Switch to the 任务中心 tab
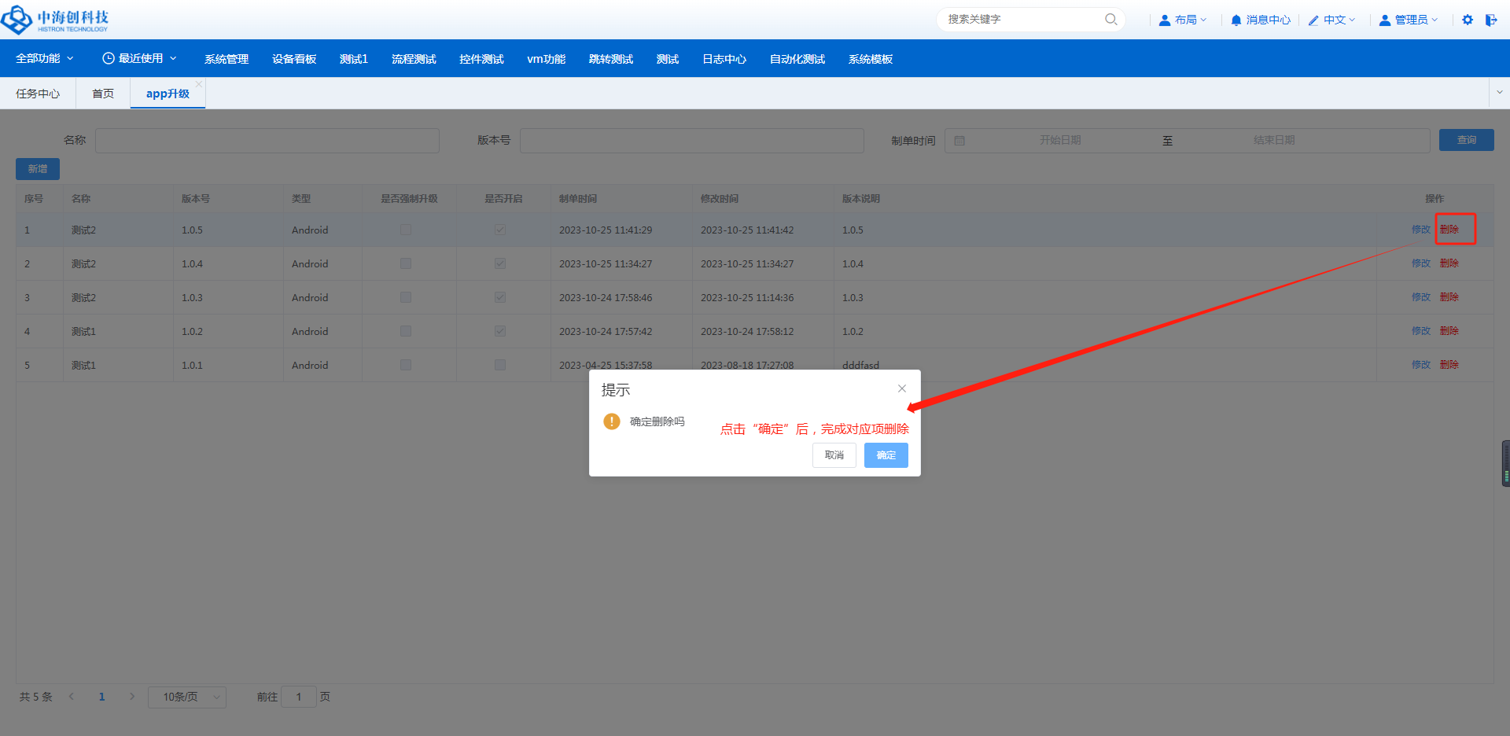Screen dimensions: 1510x736 point(38,94)
